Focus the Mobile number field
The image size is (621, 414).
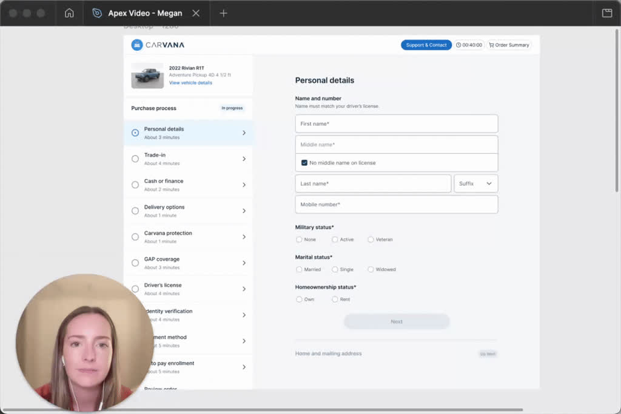[397, 205]
